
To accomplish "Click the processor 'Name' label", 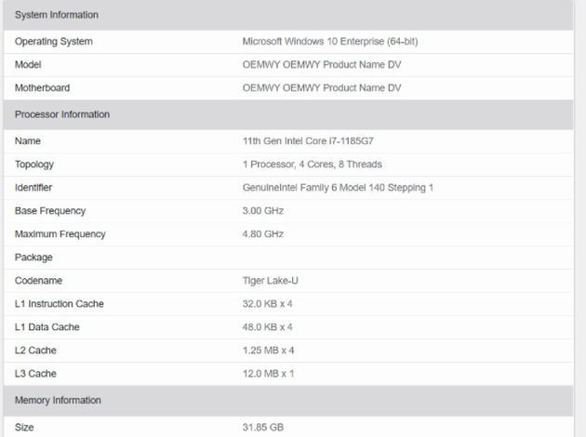I will pos(28,140).
